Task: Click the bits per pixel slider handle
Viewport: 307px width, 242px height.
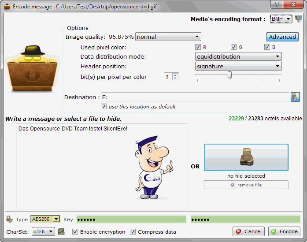Action: (229, 75)
